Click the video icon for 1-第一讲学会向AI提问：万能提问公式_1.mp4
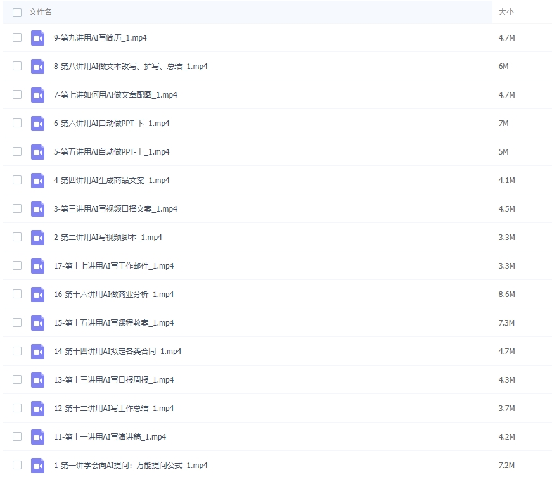552x477 pixels. (37, 464)
